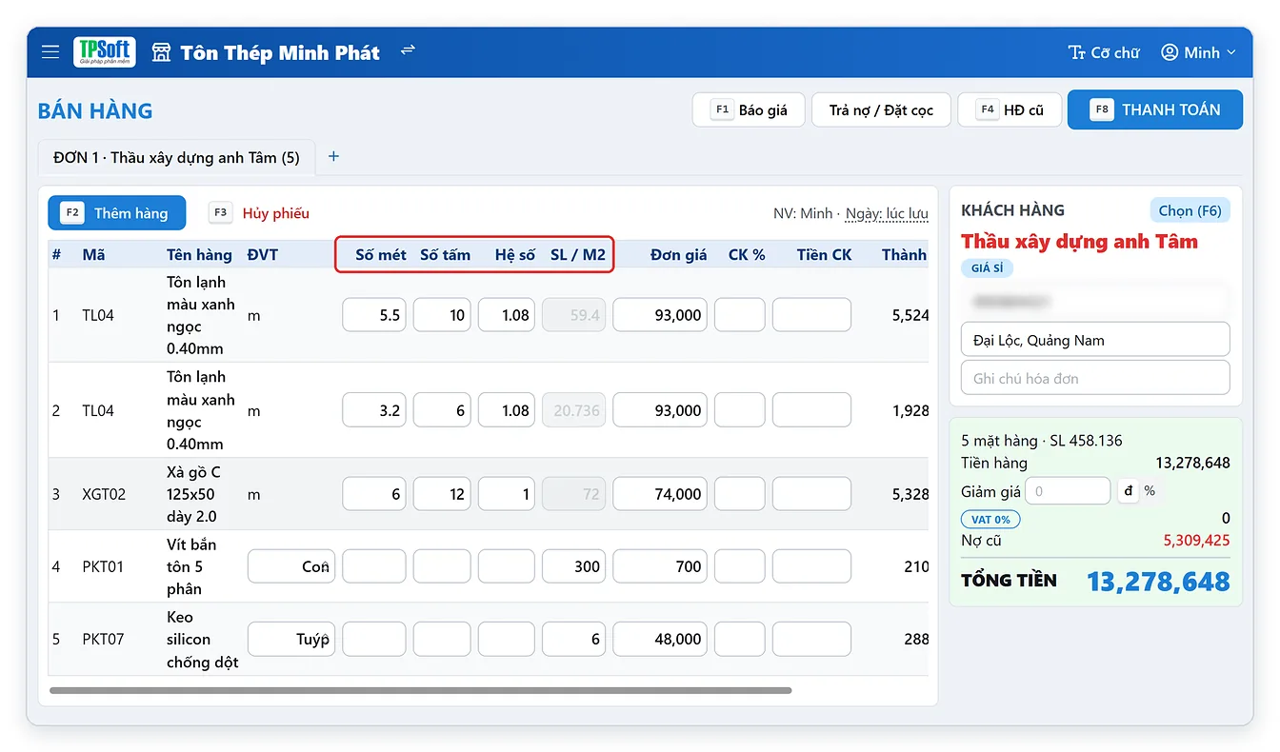The width and height of the screenshot is (1280, 752).
Task: Click the CK % field for XGT02
Action: click(x=740, y=494)
